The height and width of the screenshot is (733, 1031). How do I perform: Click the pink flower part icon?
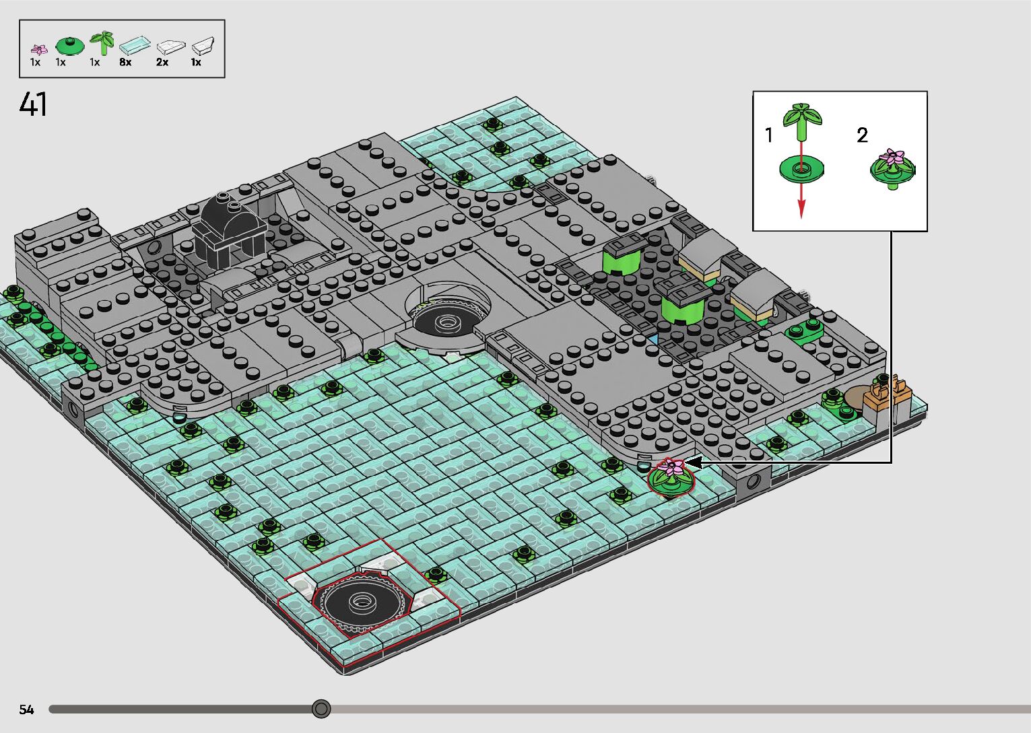pos(40,49)
